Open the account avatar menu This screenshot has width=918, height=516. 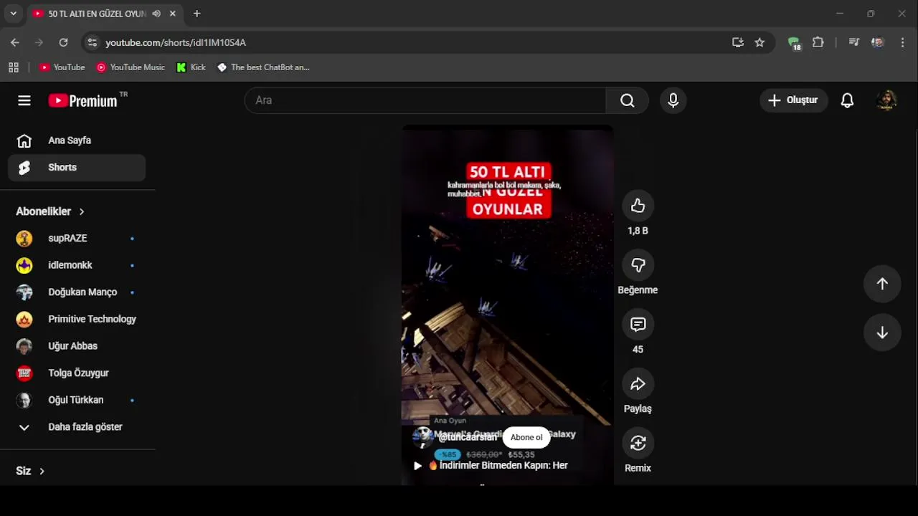887,100
